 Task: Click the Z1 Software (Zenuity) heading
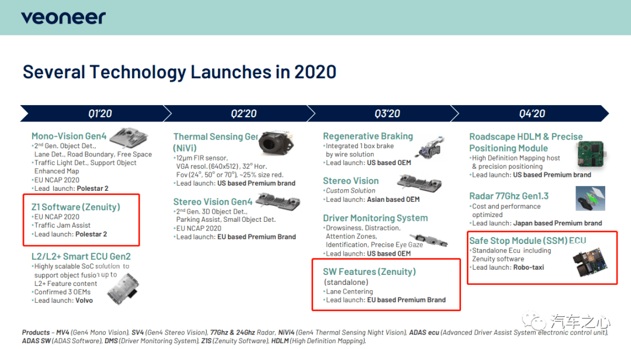(75, 207)
